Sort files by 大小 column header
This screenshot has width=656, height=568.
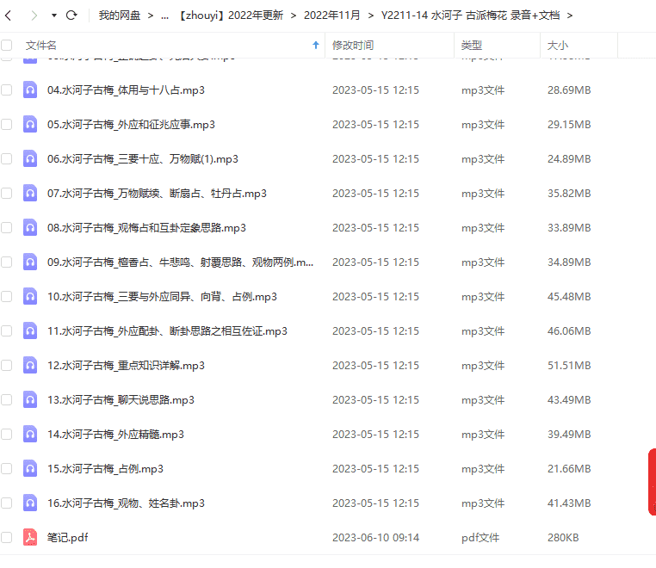point(558,45)
